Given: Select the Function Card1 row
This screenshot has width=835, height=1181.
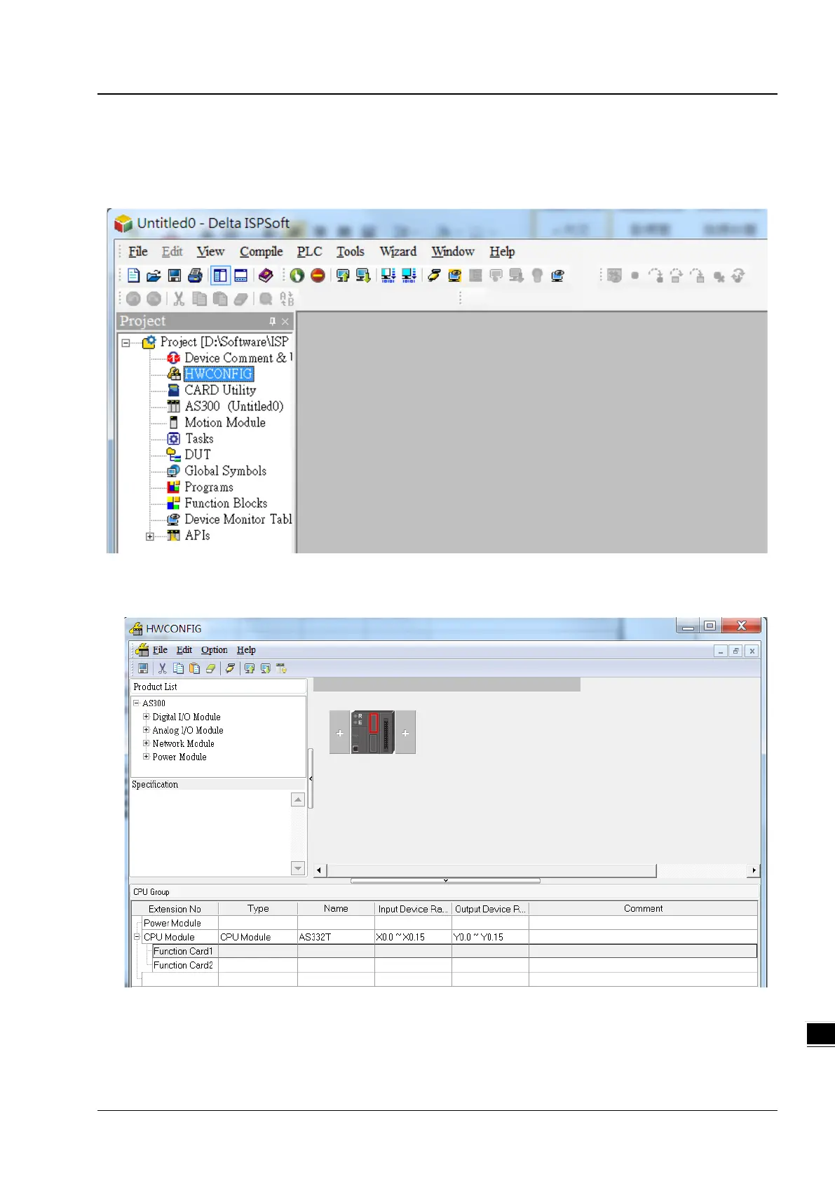Looking at the screenshot, I should click(x=444, y=951).
